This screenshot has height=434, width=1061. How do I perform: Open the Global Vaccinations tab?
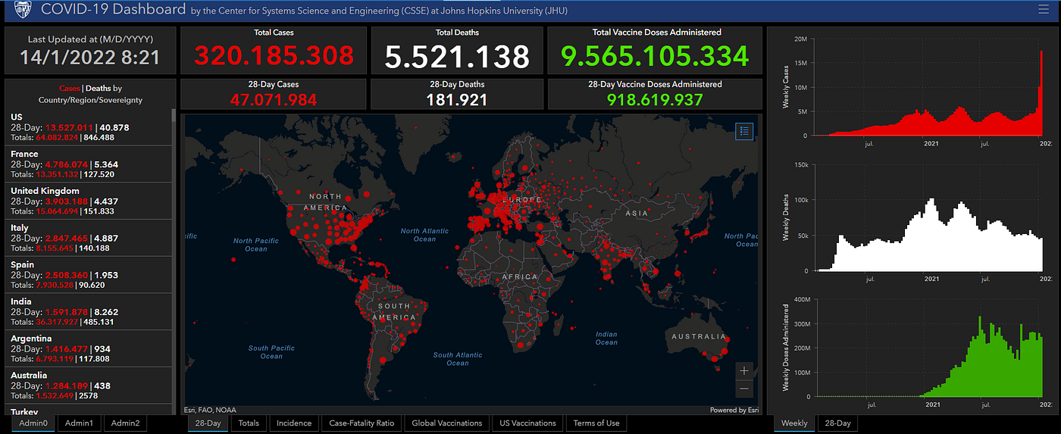[x=447, y=423]
